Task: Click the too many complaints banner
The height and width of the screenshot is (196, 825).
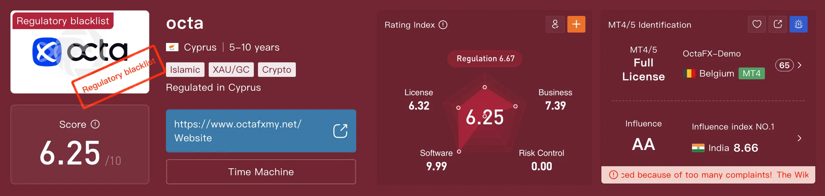Action: (x=708, y=175)
